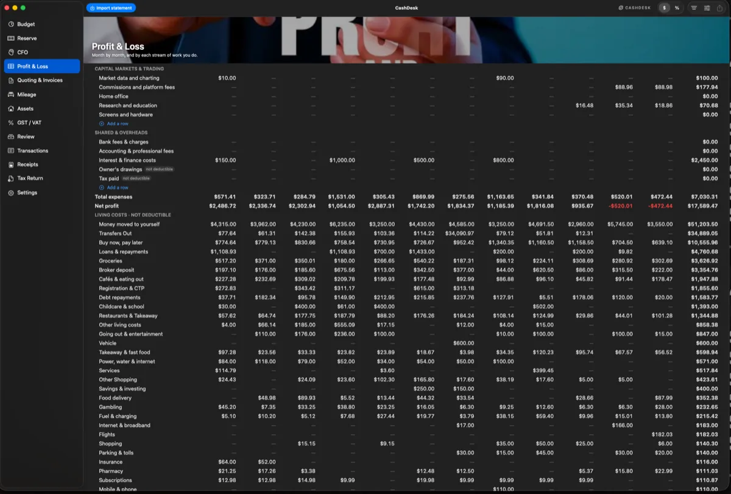Screen dimensions: 731x494
Task: Click the $17,589.47 net profit total
Action: pyautogui.click(x=704, y=206)
